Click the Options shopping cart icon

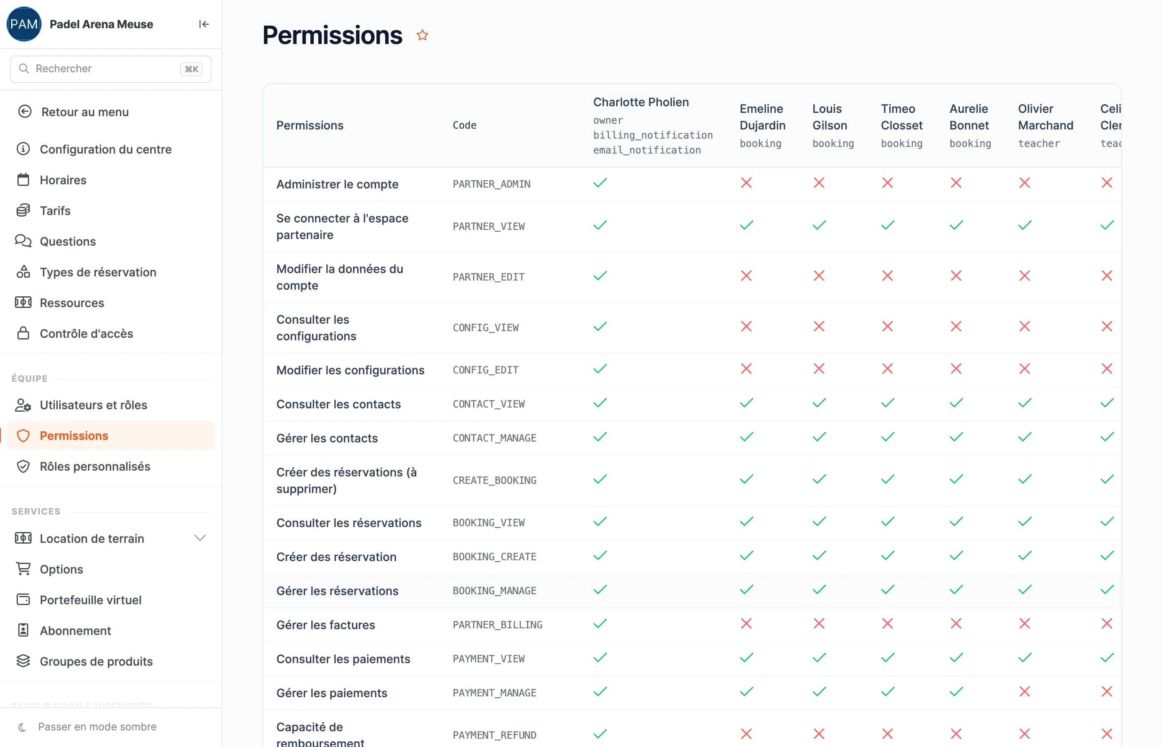(x=23, y=569)
